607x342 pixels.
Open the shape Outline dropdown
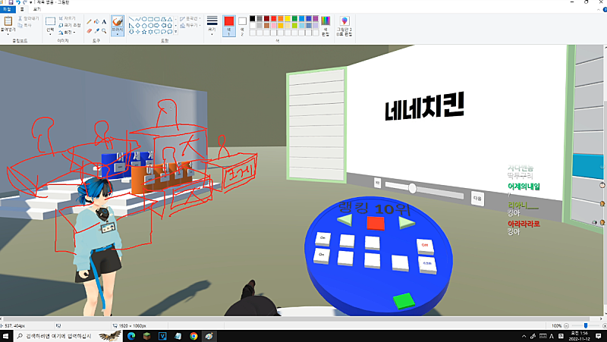click(190, 18)
